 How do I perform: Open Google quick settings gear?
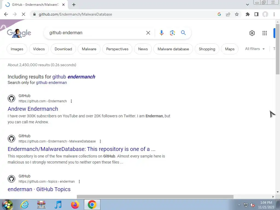pos(252,33)
